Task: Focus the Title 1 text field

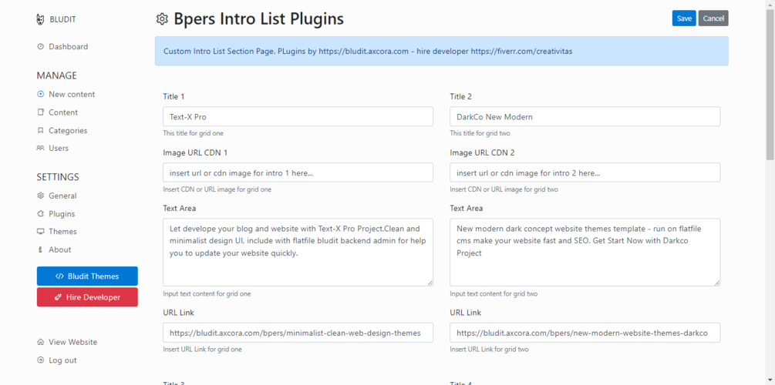Action: pyautogui.click(x=298, y=117)
